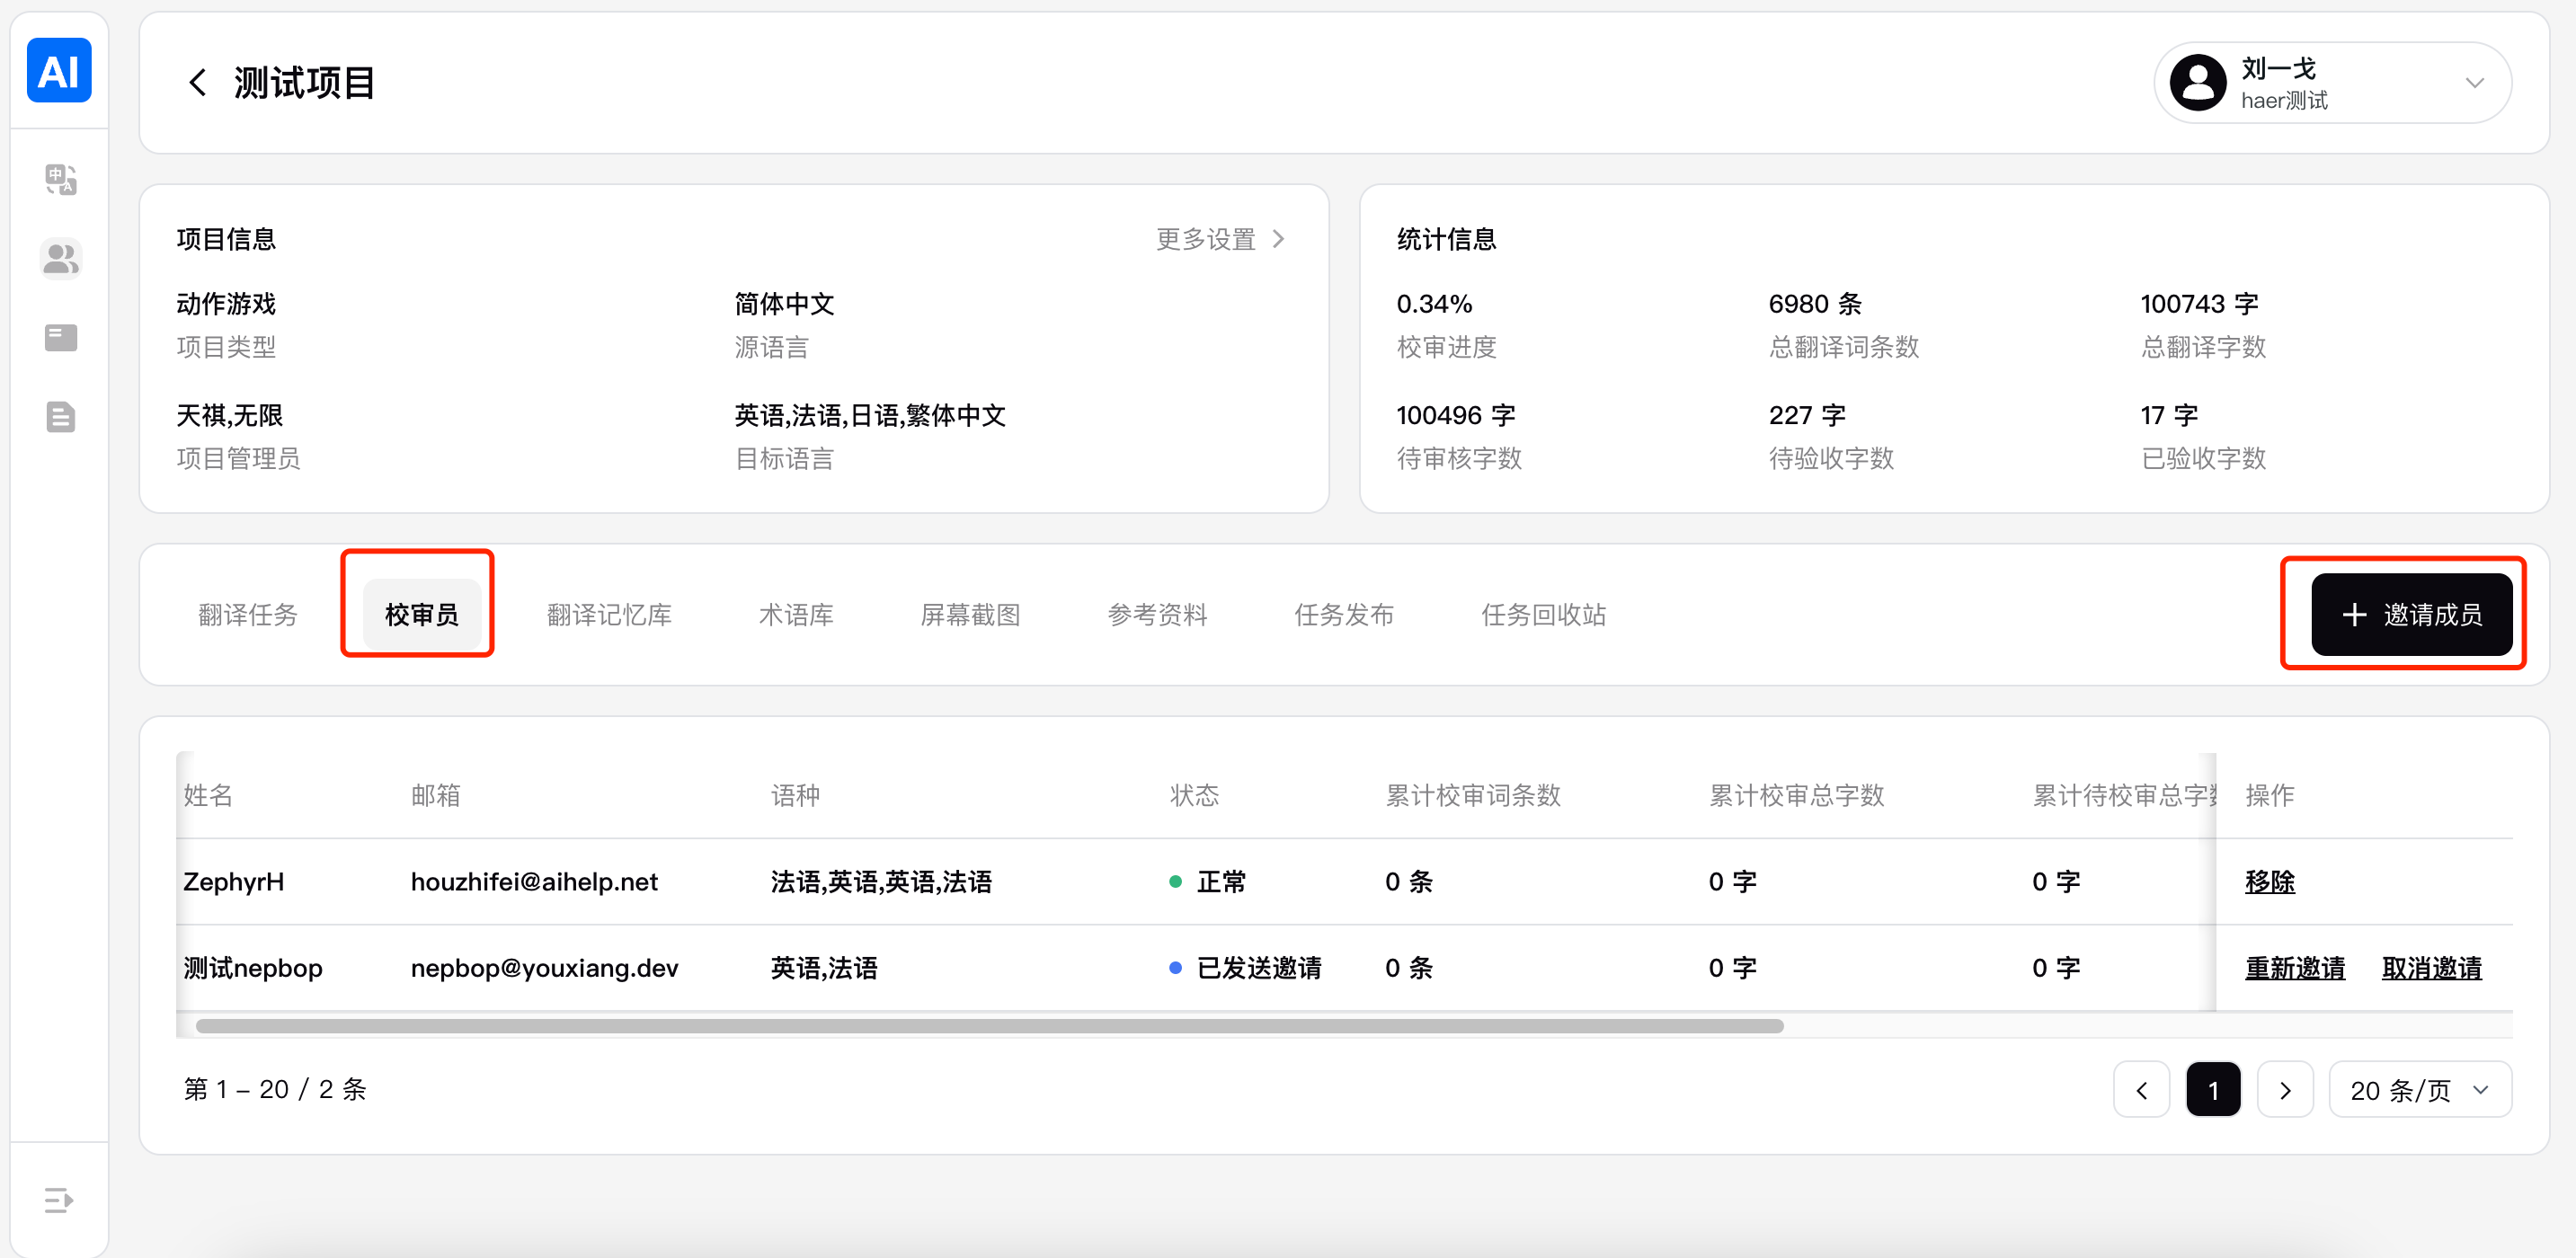This screenshot has height=1258, width=2576.
Task: Go back using the arrow beside 测试项目
Action: point(198,83)
